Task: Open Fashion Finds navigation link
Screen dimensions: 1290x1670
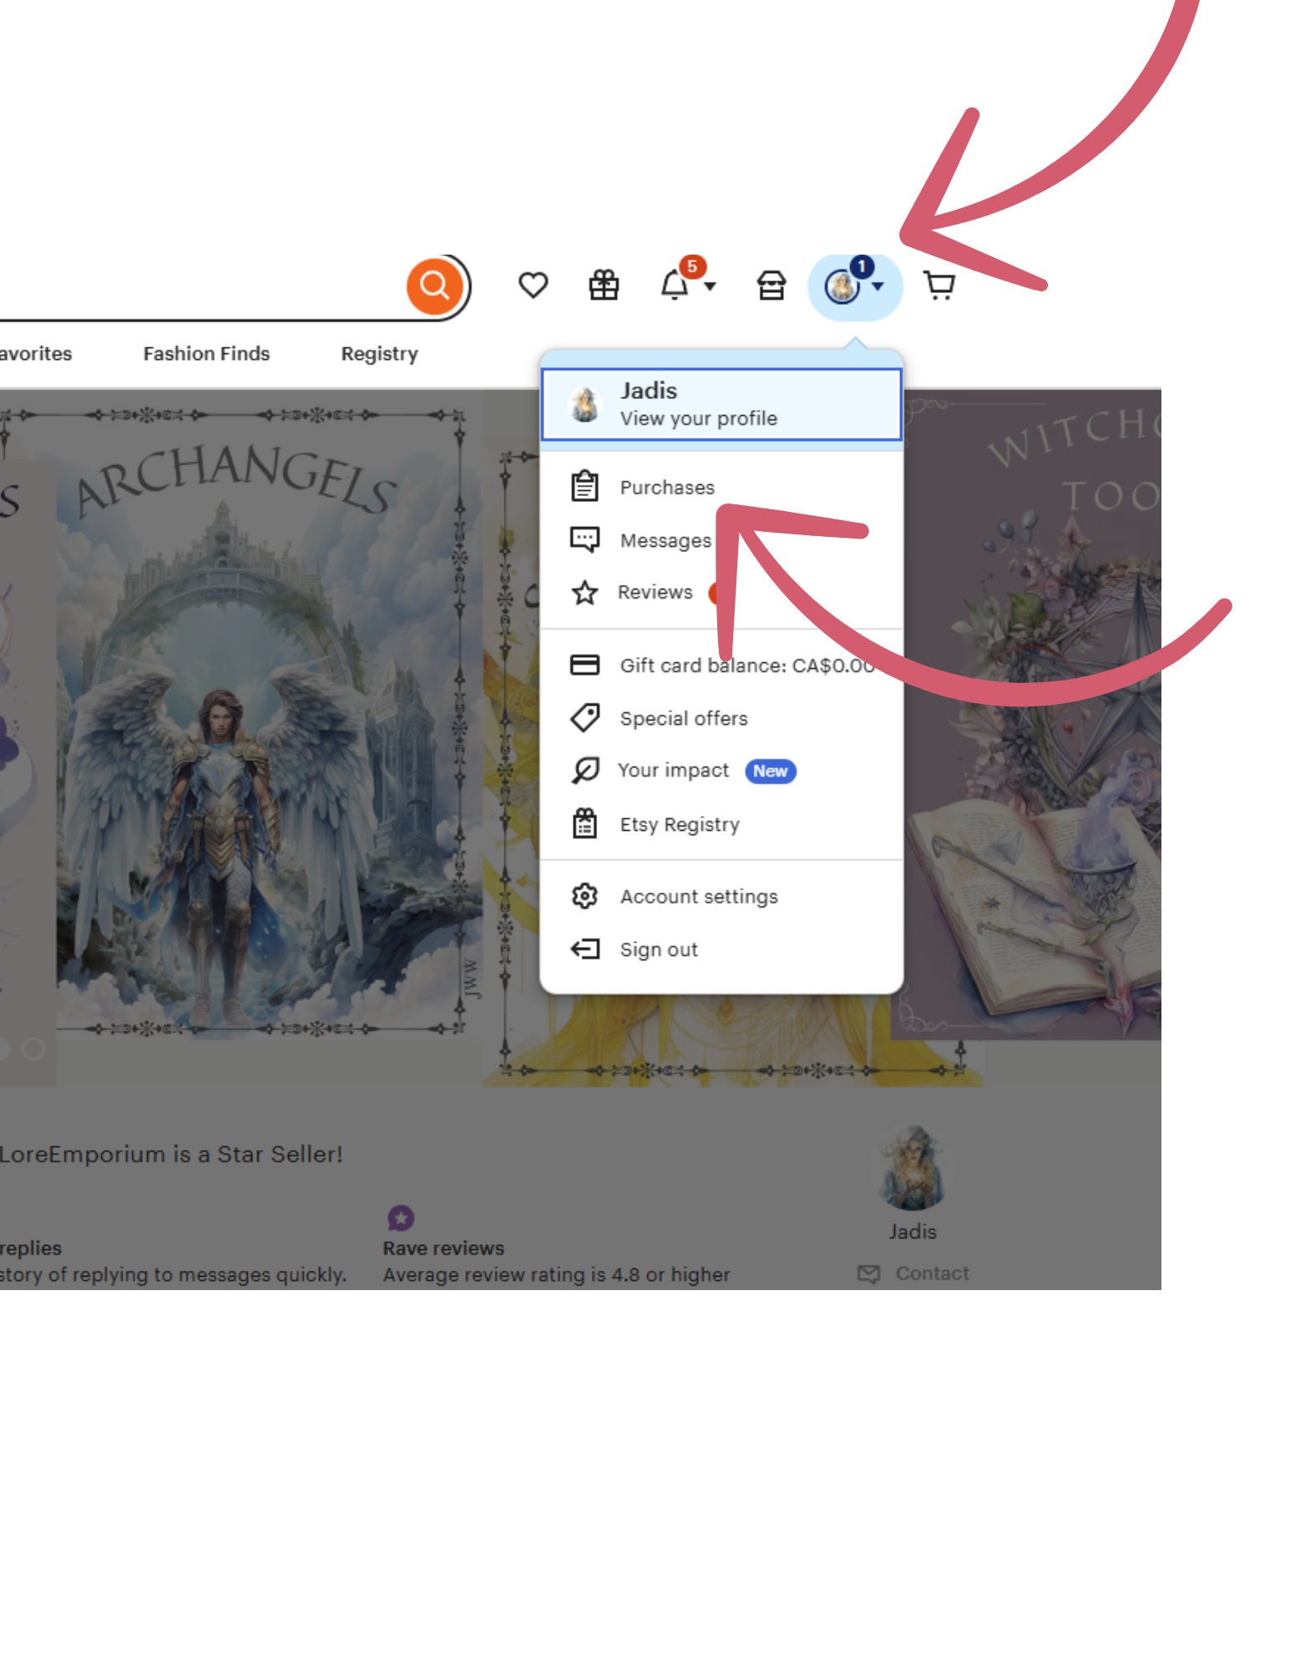Action: (x=206, y=354)
